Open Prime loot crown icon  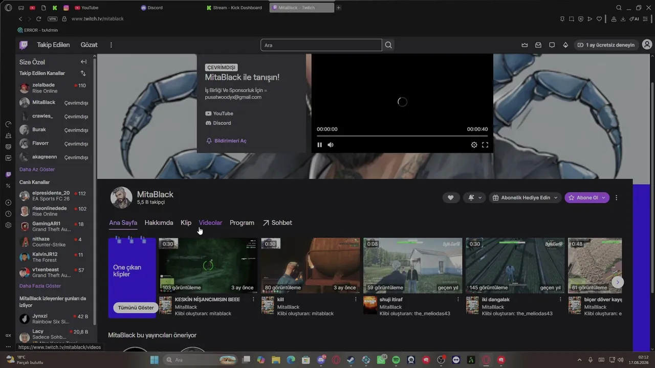[525, 45]
